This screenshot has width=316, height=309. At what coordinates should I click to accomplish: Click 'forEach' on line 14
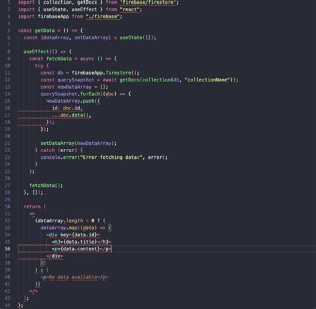coord(90,94)
